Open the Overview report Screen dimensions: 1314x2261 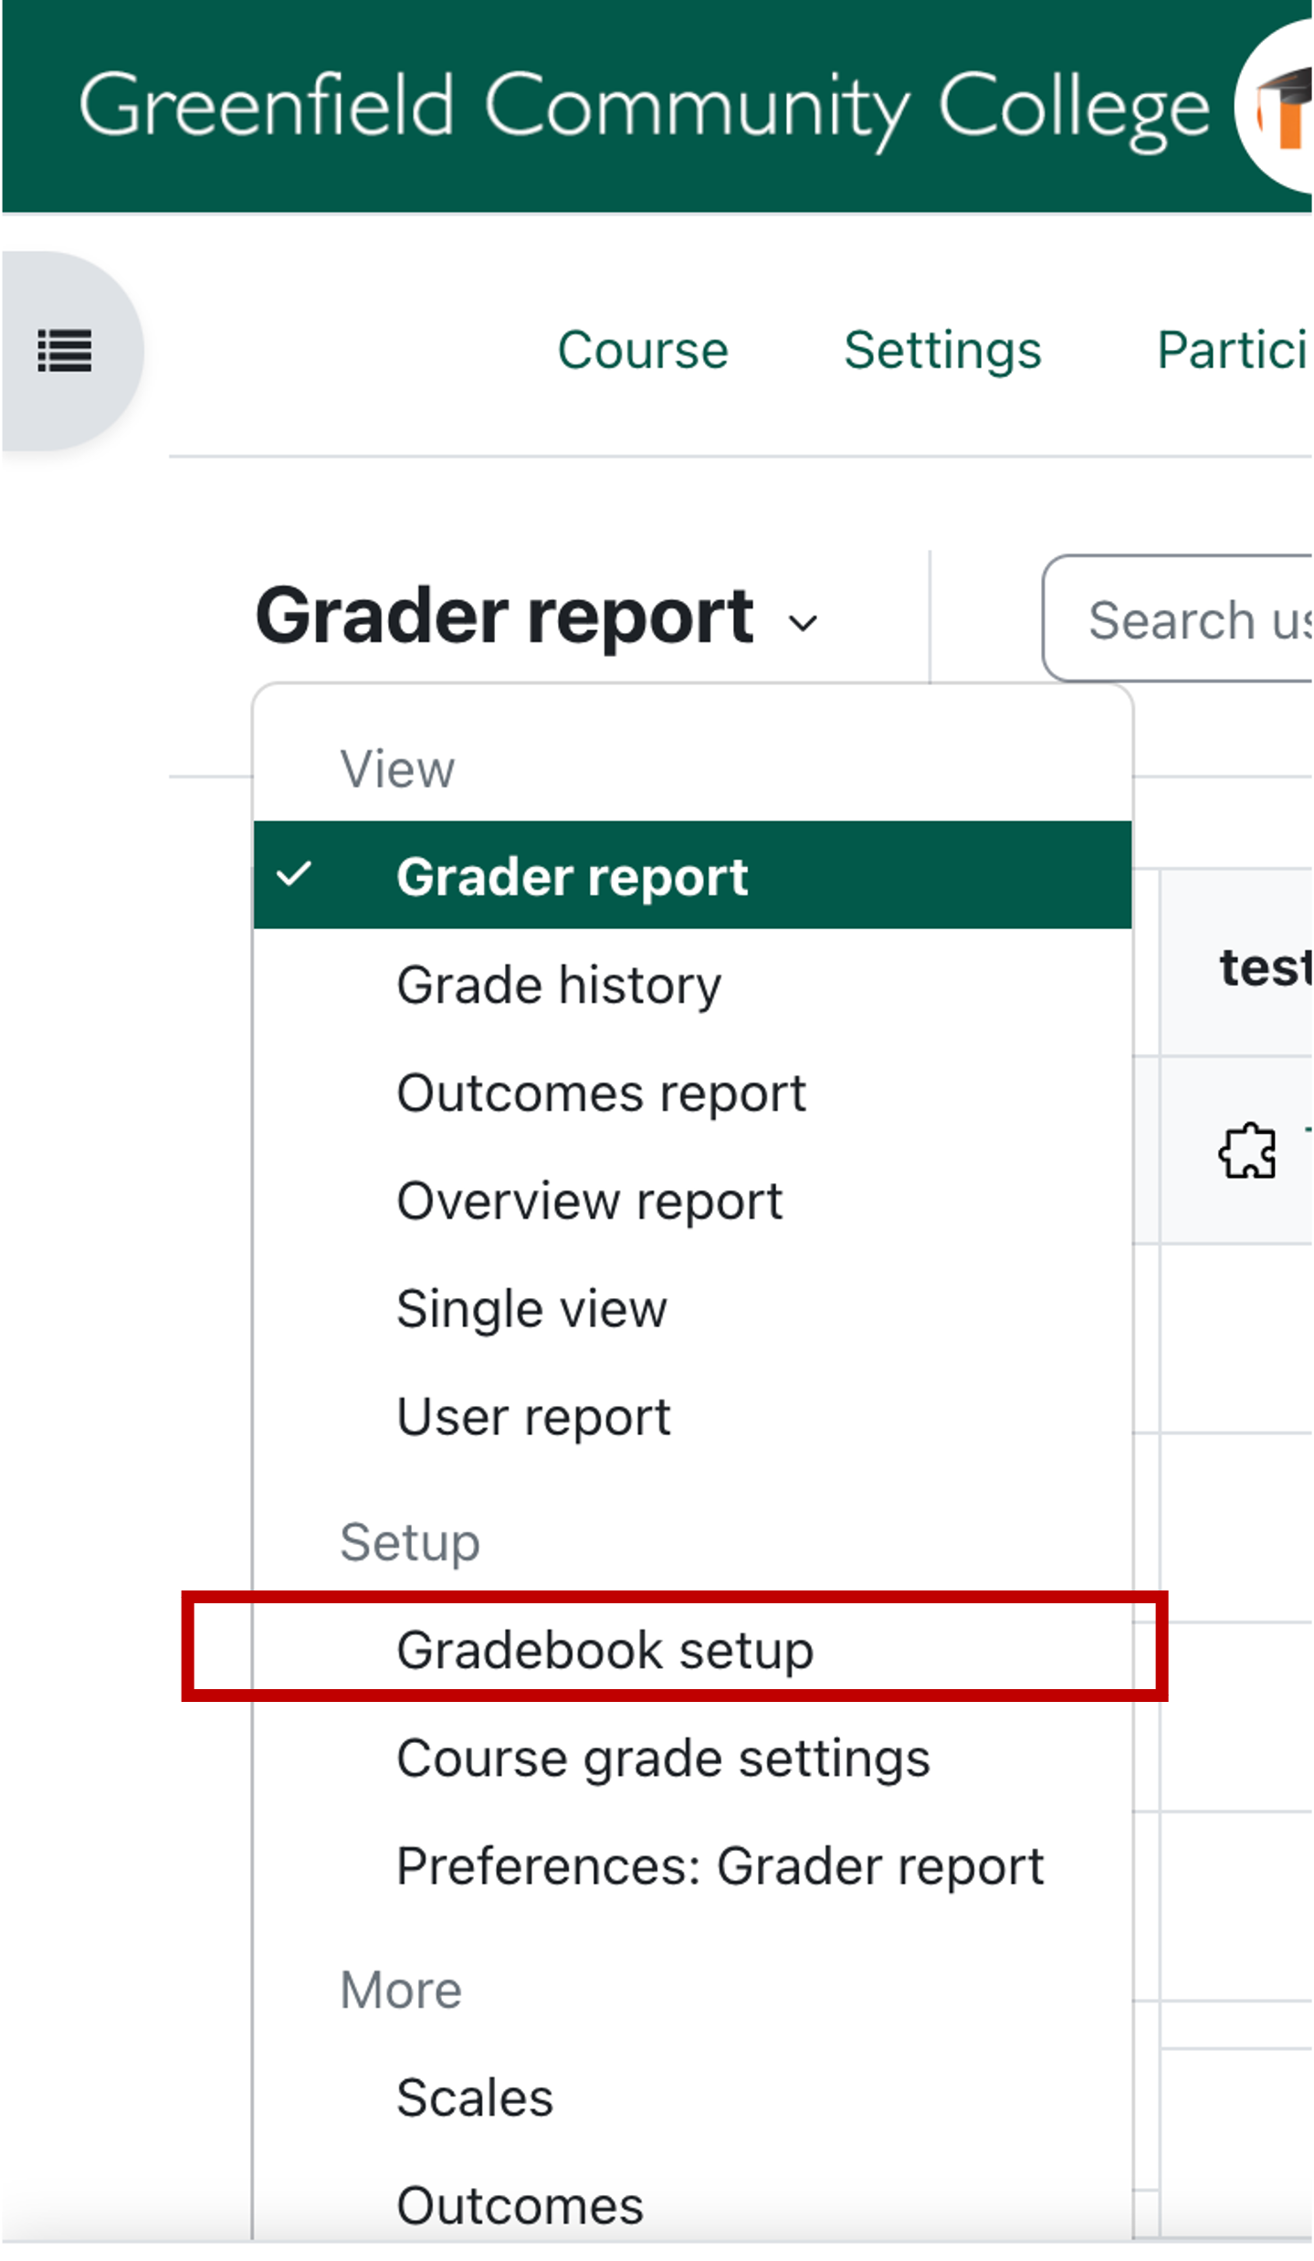[589, 1200]
